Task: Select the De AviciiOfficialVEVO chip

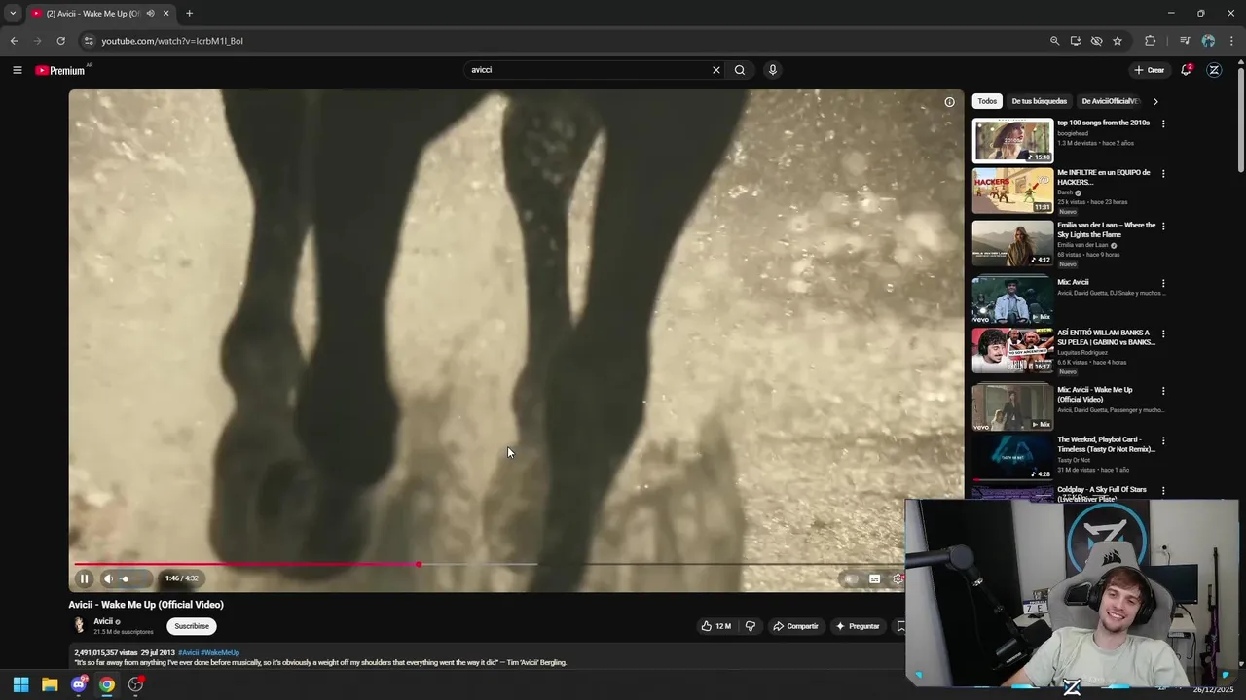Action: 1109,101
